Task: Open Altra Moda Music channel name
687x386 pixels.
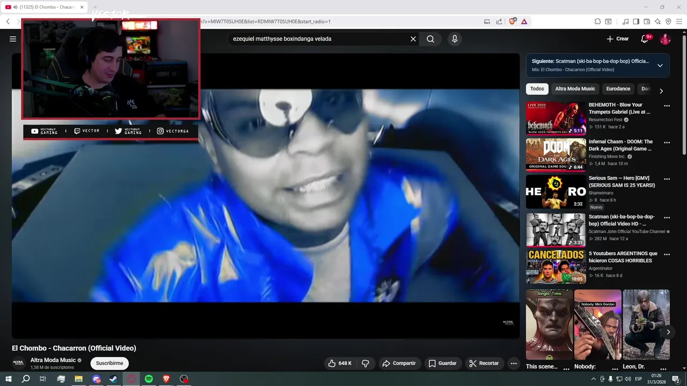Action: tap(53, 360)
